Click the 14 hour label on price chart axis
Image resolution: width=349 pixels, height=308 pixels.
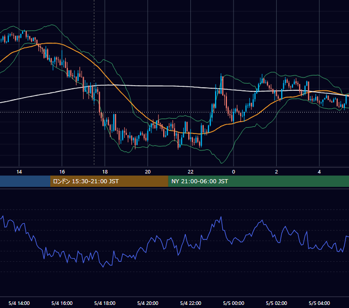[x=19, y=172]
